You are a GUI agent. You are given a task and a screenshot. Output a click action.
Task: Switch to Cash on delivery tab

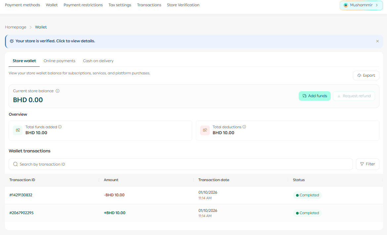(x=98, y=61)
